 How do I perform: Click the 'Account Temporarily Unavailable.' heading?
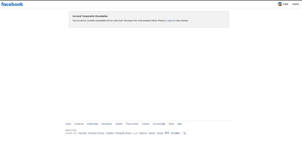point(90,16)
